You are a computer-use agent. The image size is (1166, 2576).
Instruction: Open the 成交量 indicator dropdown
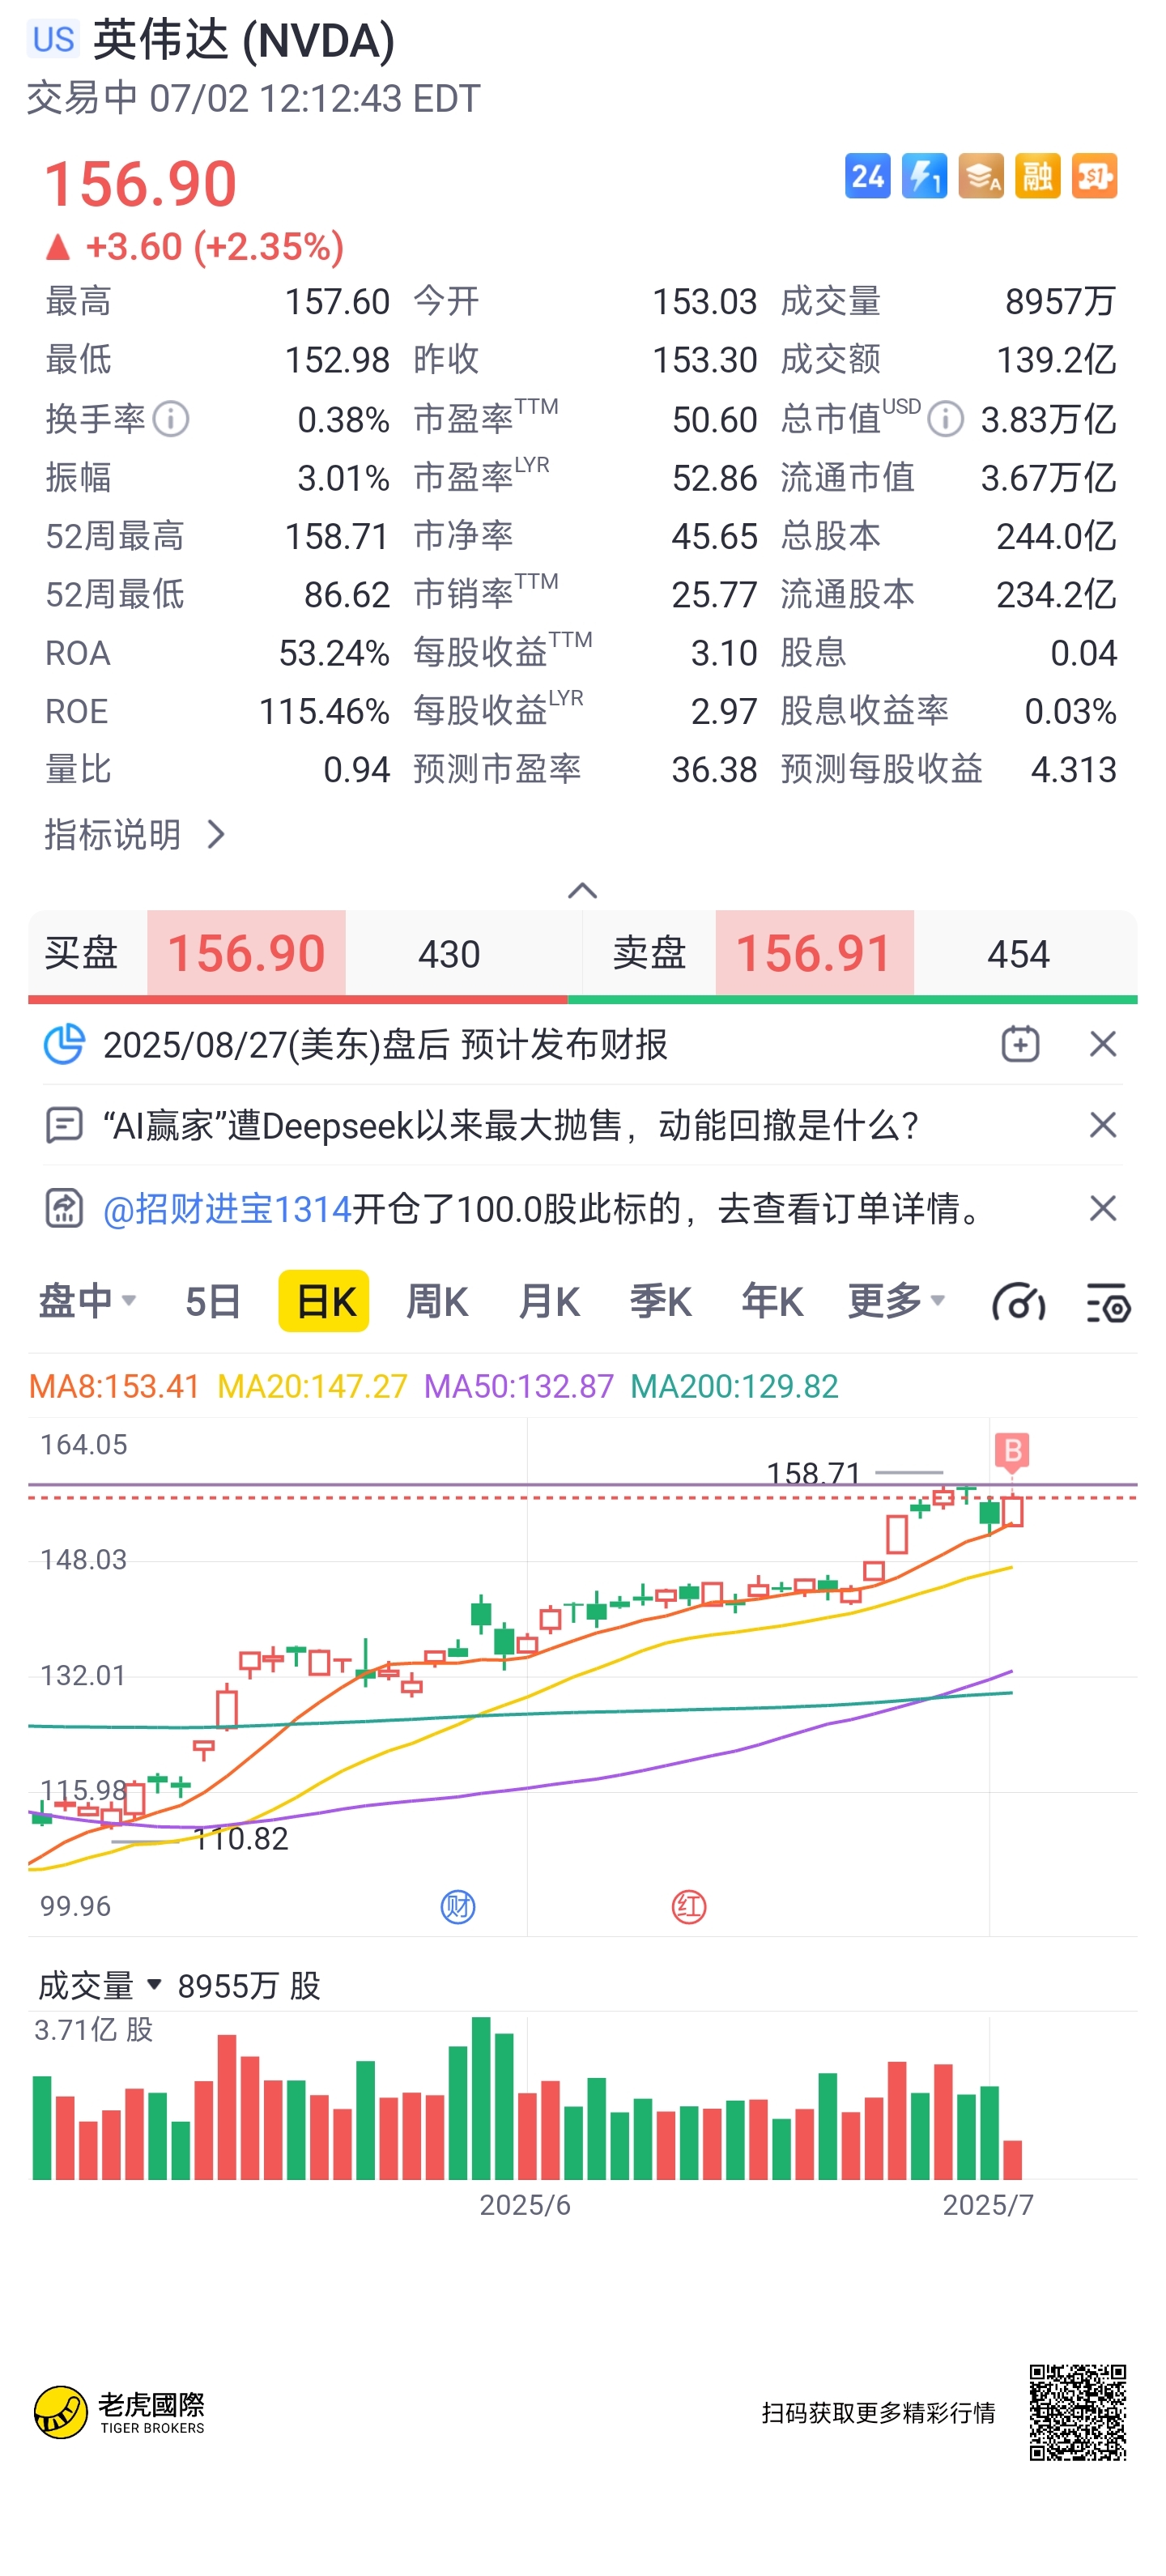pos(100,1985)
